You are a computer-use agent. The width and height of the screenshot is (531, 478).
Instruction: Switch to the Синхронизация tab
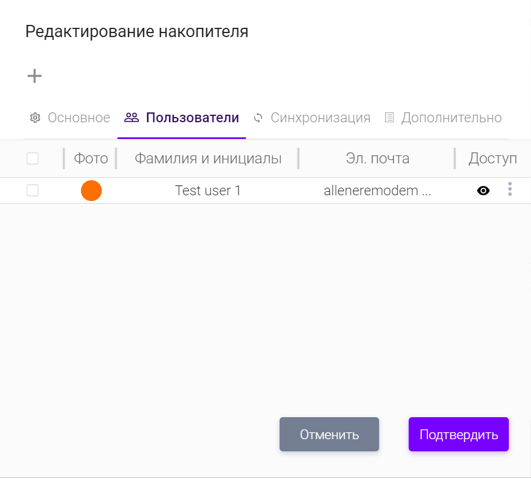320,118
